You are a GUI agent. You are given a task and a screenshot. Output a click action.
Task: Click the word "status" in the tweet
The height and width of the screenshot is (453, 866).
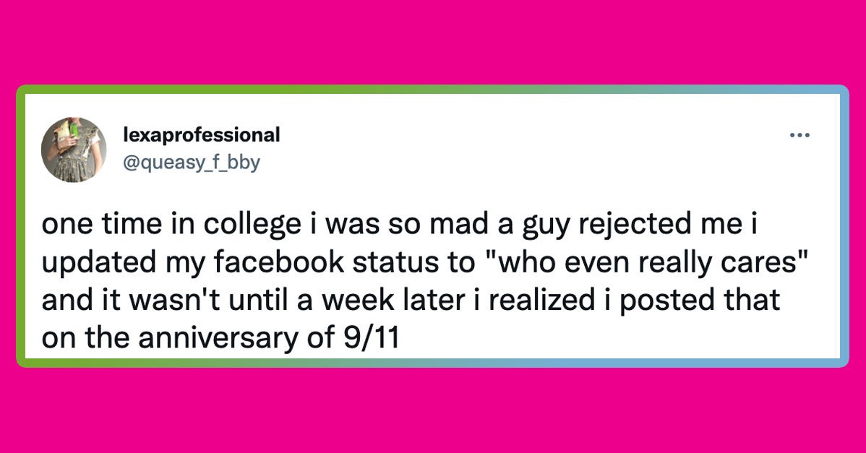[394, 262]
